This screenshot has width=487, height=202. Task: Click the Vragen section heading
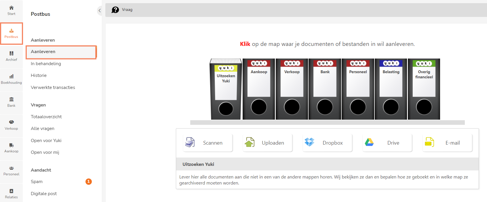38,105
